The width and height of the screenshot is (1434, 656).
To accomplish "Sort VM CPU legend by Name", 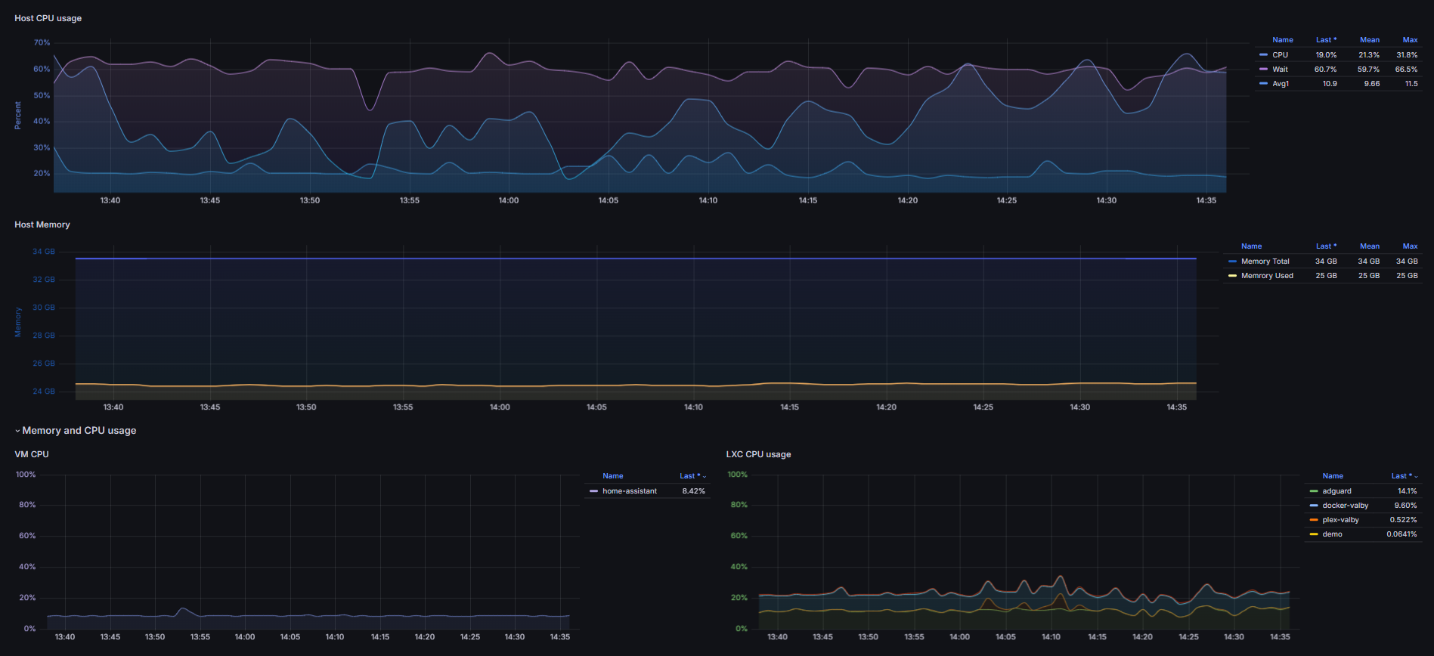I will click(x=613, y=476).
